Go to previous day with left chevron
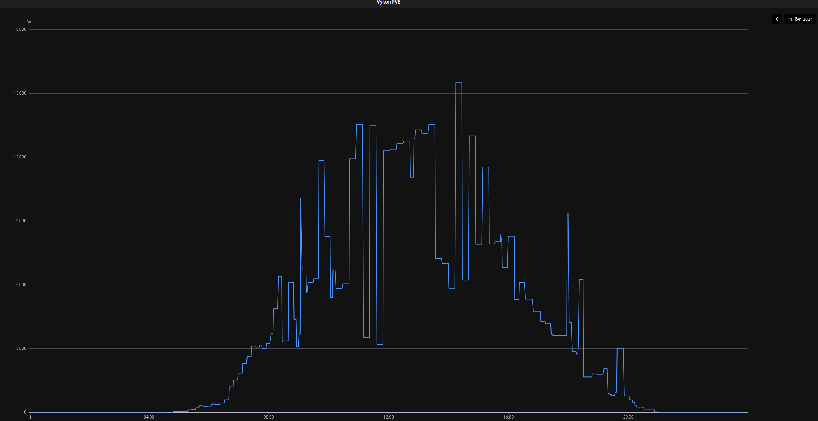Image resolution: width=818 pixels, height=421 pixels. [777, 19]
